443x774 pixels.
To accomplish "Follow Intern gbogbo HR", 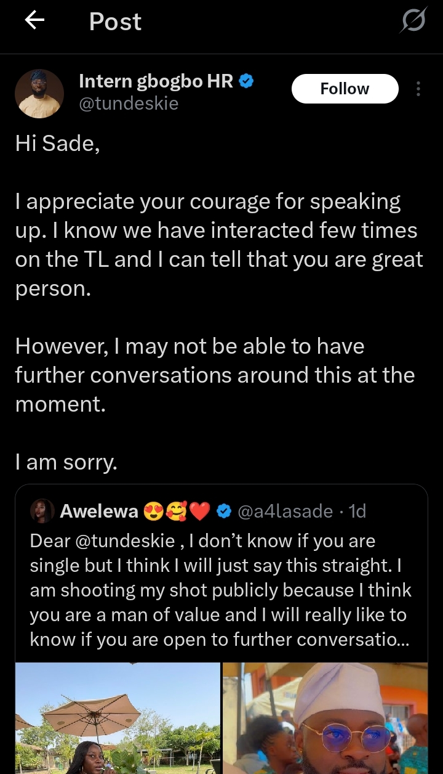I will tap(345, 89).
